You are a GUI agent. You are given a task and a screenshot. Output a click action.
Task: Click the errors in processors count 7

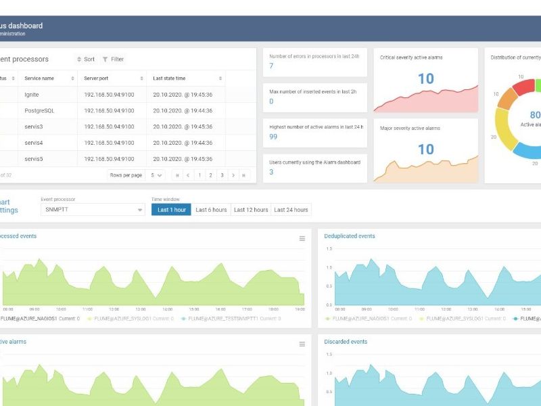(271, 66)
